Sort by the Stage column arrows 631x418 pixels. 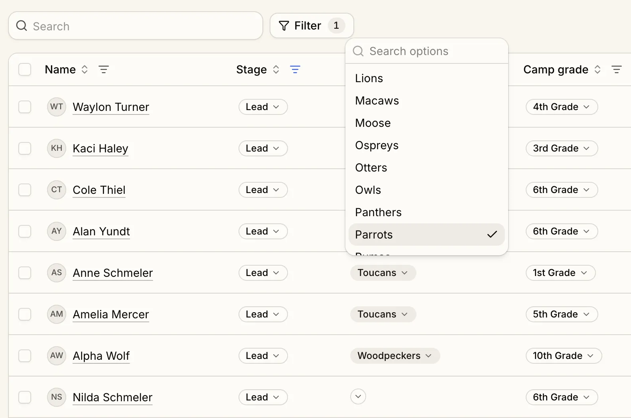tap(276, 69)
